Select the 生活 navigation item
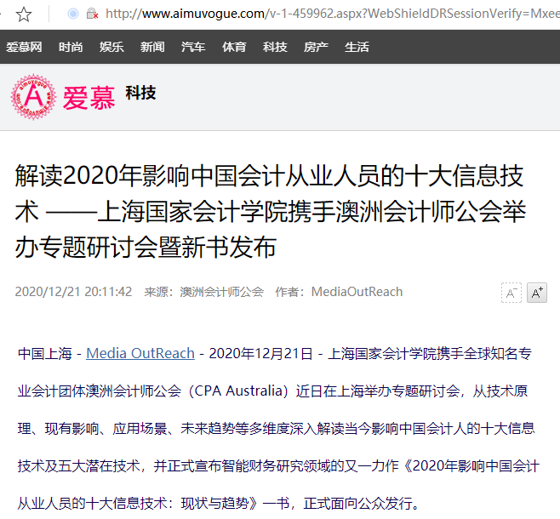The width and height of the screenshot is (560, 519). point(357,47)
